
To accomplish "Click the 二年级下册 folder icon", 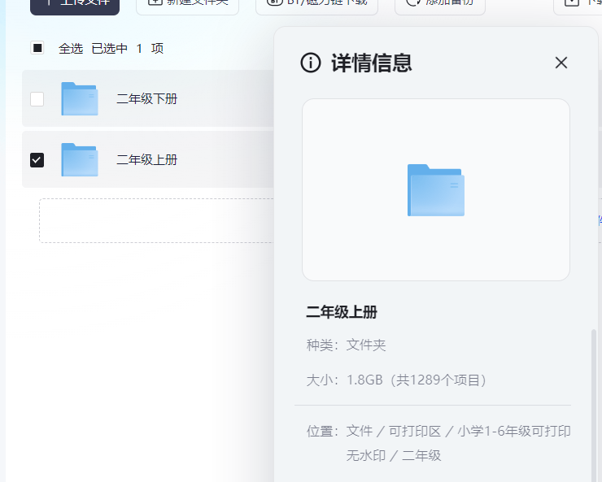I will coord(80,99).
